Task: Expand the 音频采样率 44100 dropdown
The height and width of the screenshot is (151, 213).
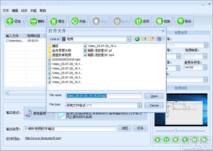Action: coord(205,67)
